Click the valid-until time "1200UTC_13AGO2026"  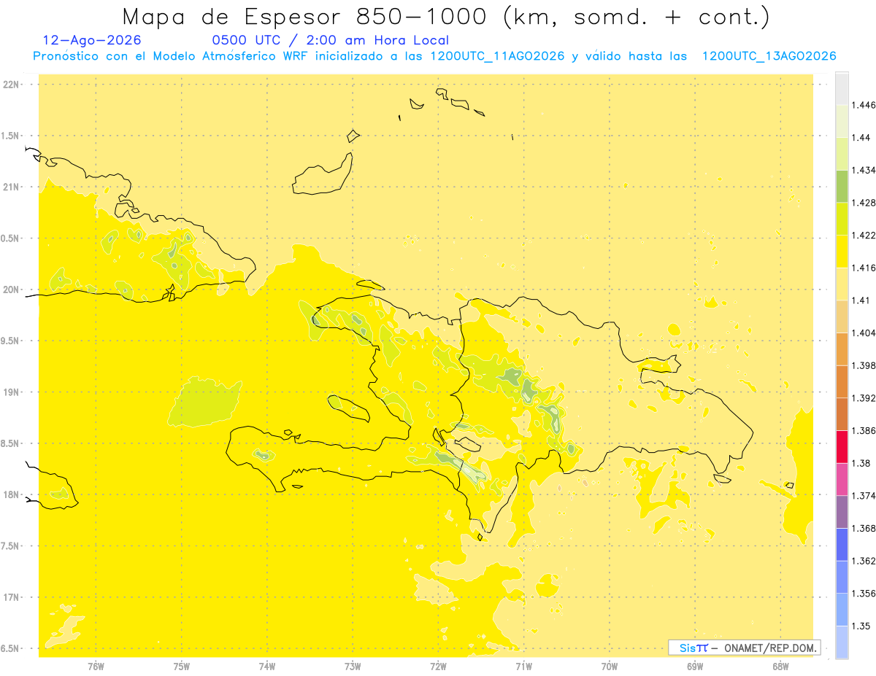click(x=769, y=56)
